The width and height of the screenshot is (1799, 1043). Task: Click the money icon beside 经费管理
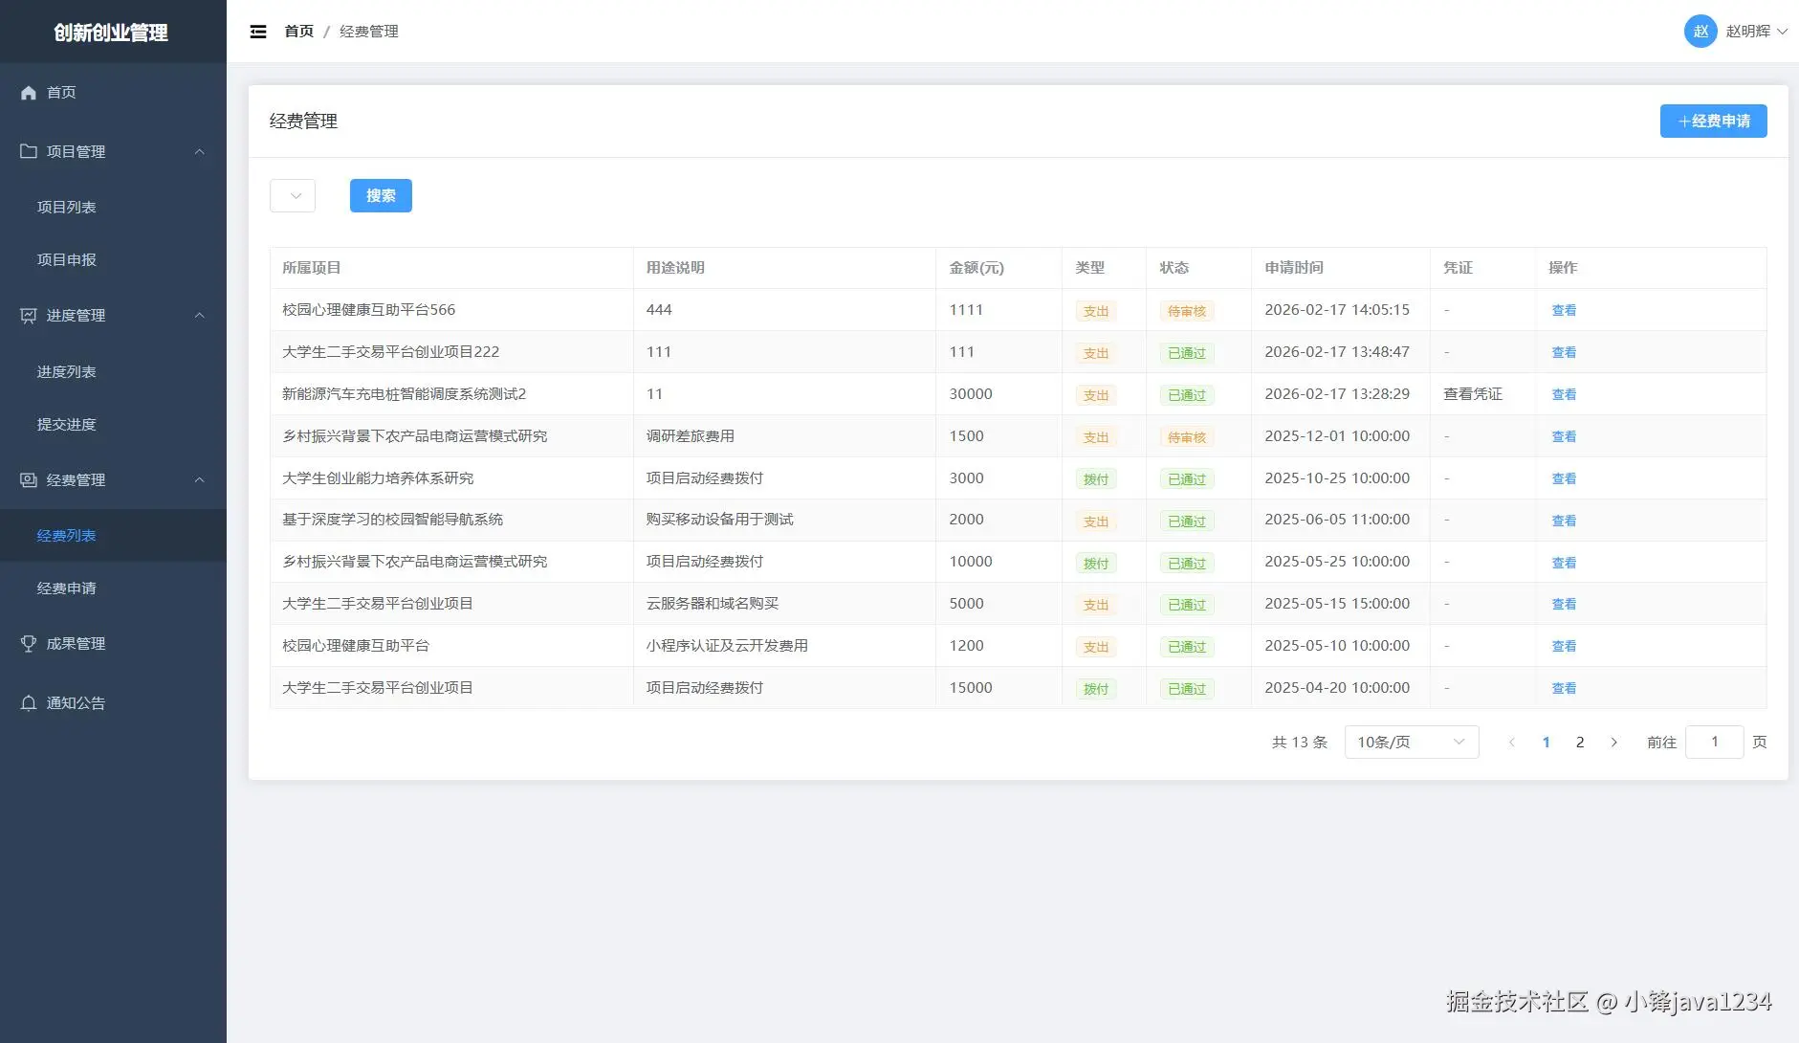coord(29,480)
